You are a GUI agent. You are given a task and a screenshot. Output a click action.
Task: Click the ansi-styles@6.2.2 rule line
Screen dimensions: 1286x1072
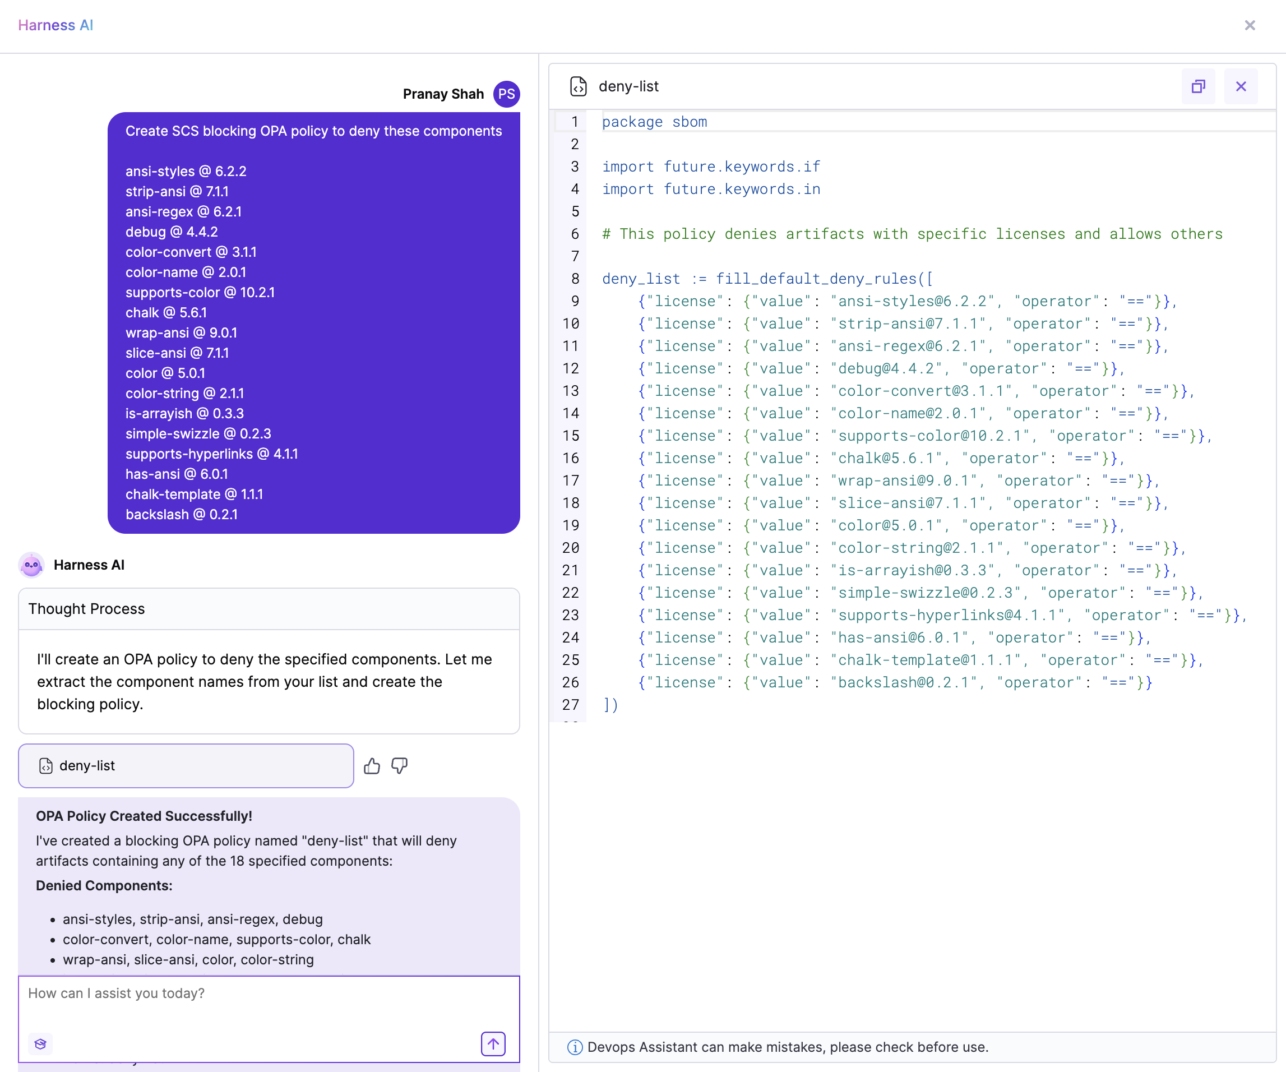point(907,302)
